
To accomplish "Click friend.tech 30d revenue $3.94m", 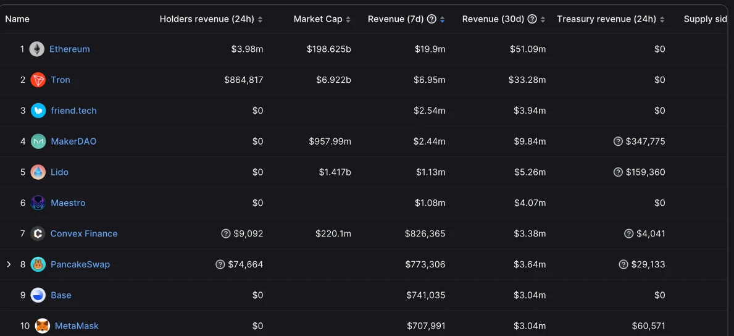I will 530,111.
